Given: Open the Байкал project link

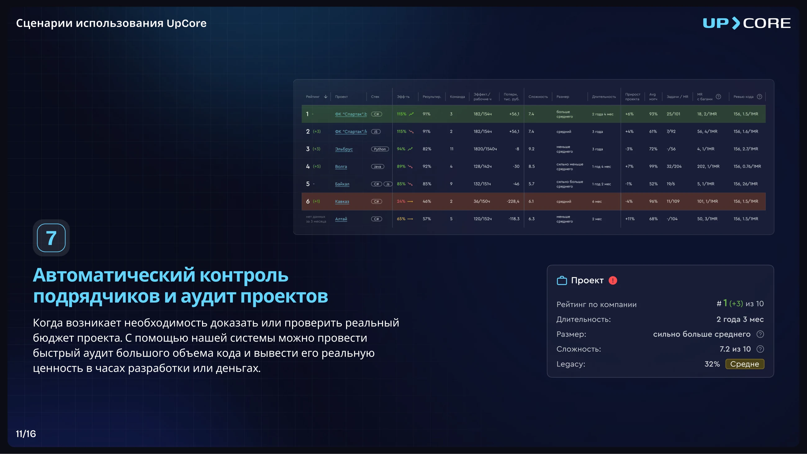Looking at the screenshot, I should 342,184.
